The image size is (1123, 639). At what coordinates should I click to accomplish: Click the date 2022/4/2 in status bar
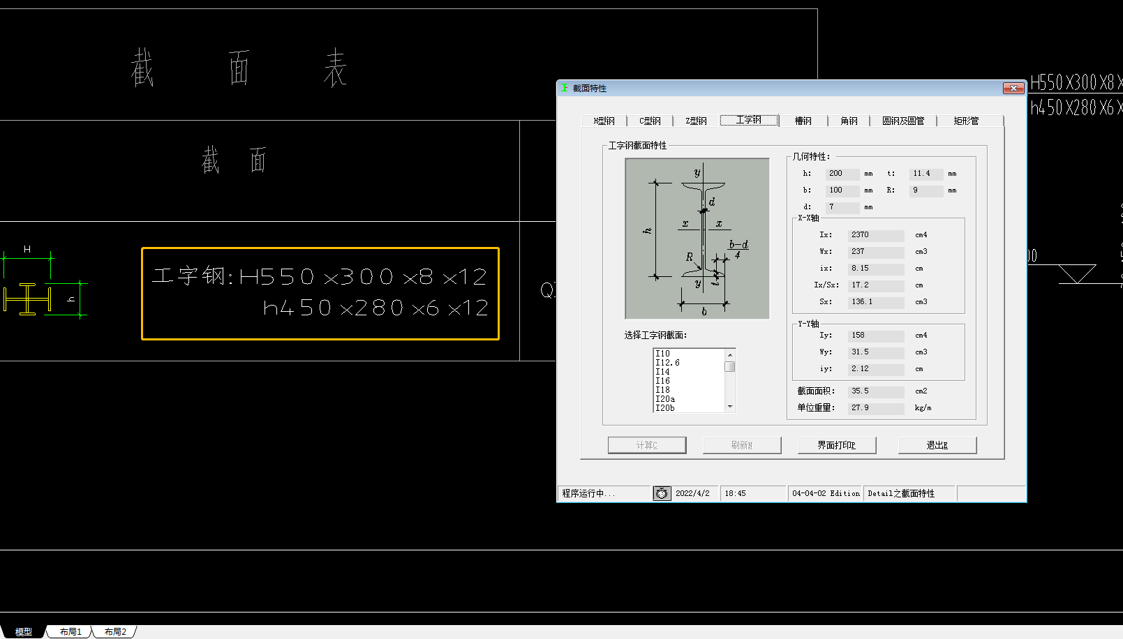click(692, 493)
